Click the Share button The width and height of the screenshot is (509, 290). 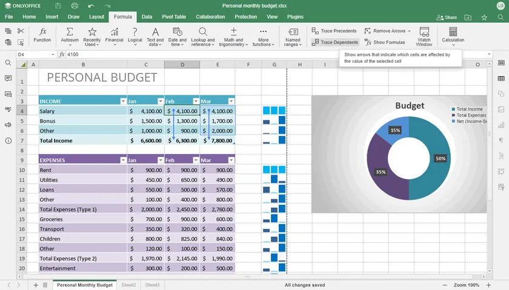click(x=447, y=17)
